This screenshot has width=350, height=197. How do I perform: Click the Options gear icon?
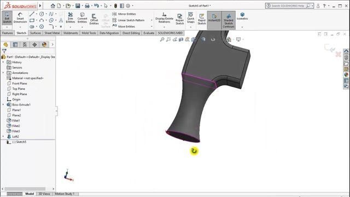point(128,6)
